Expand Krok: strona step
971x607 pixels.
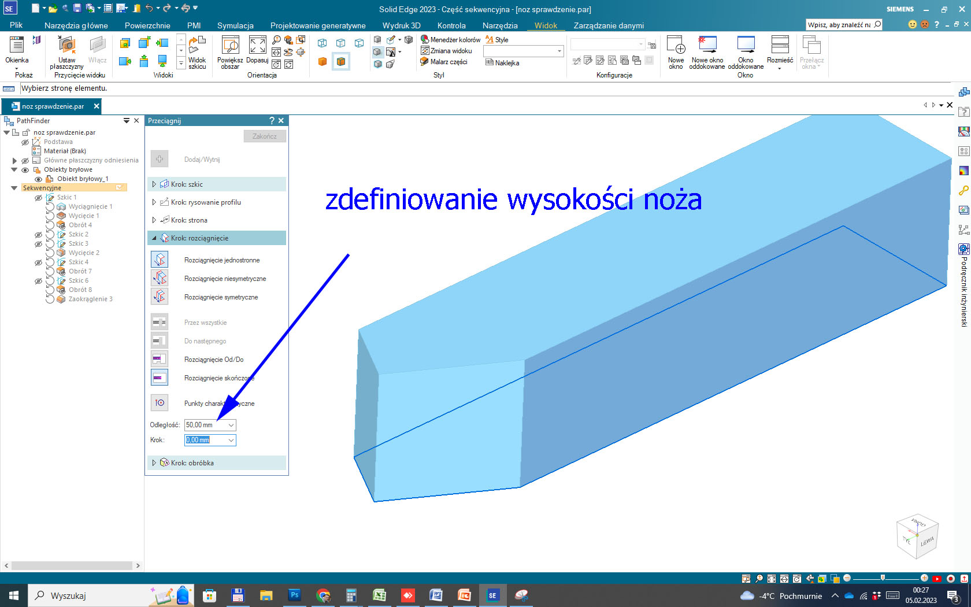point(154,220)
